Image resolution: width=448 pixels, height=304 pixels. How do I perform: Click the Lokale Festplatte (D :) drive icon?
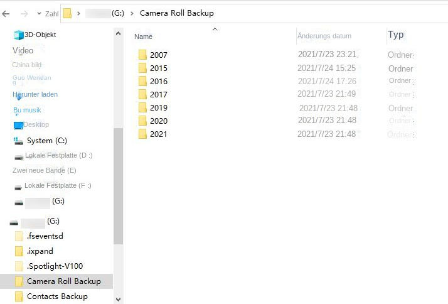[x=19, y=157]
